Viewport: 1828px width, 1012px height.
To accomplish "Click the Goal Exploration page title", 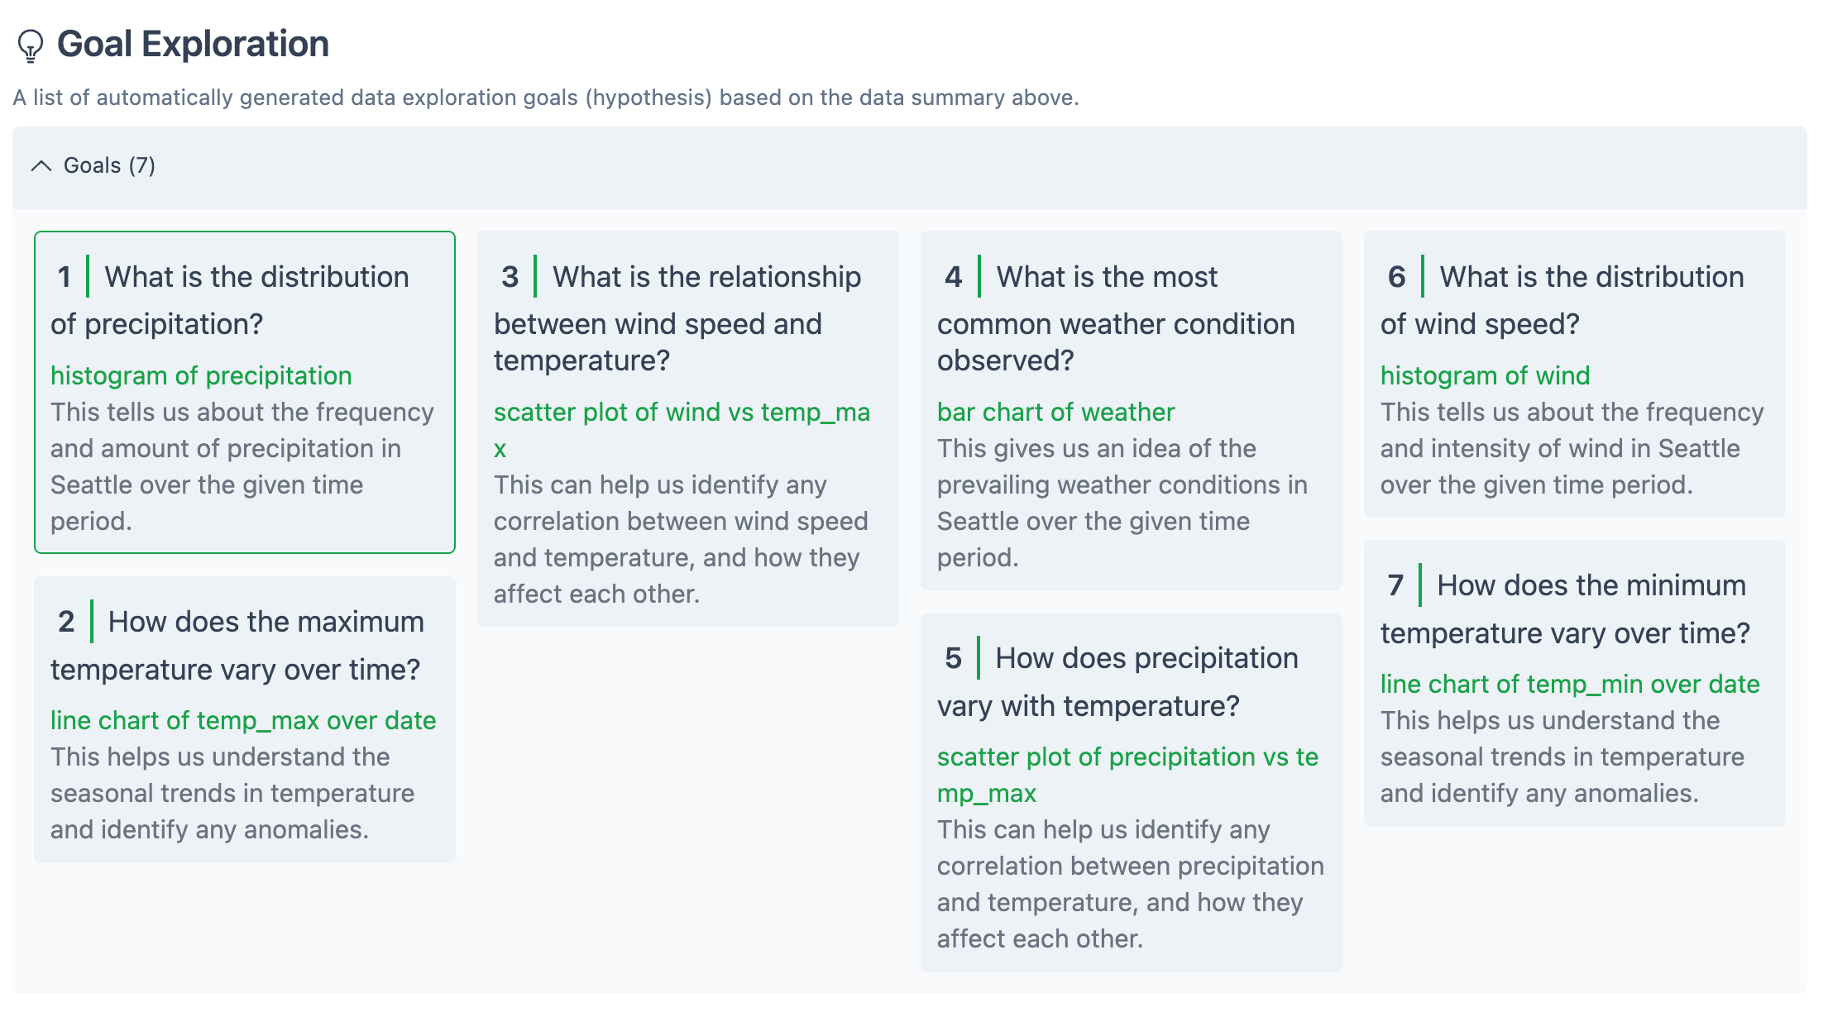I will pos(192,45).
